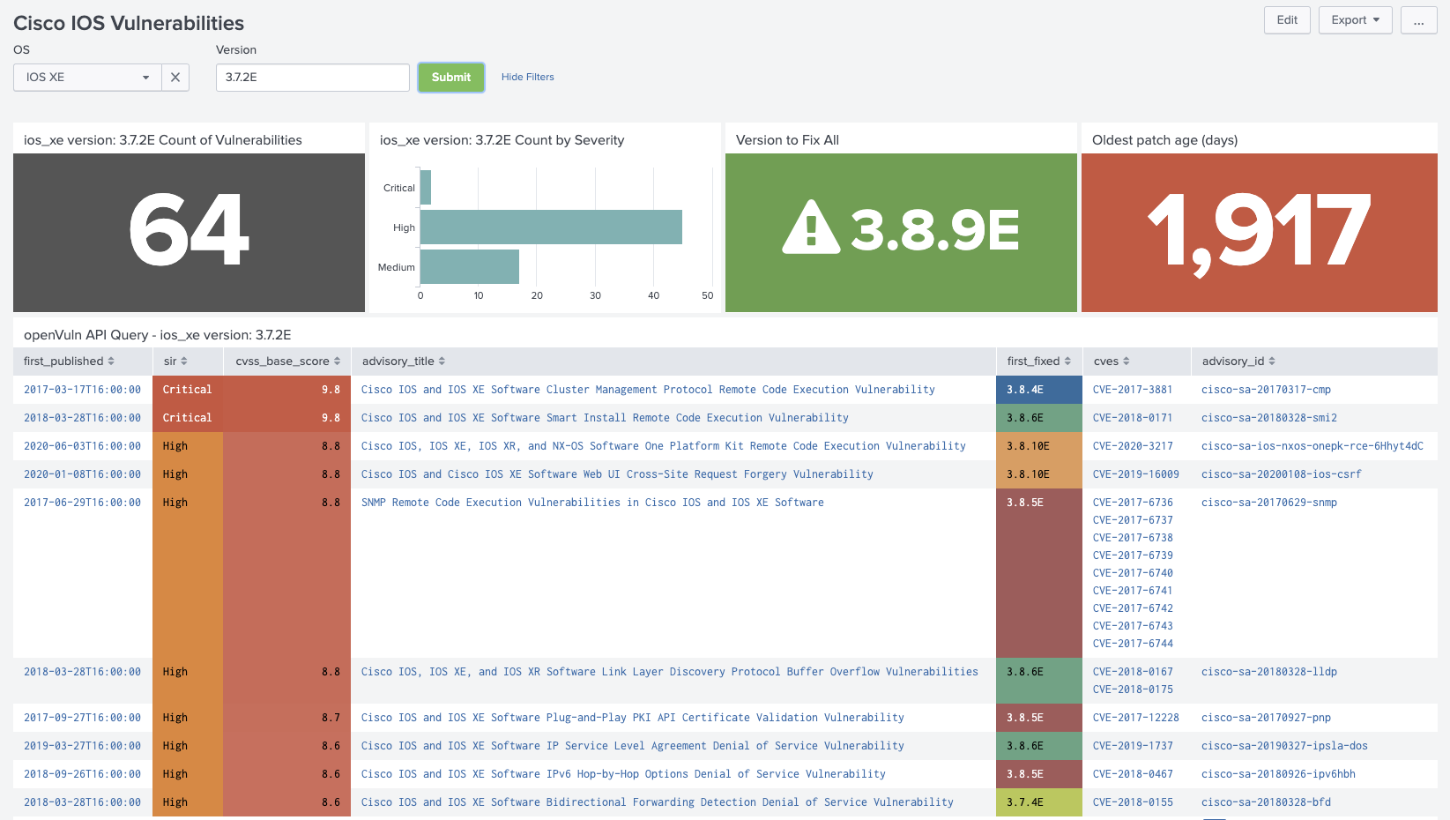Sort table by first_fixed column

pyautogui.click(x=1038, y=362)
